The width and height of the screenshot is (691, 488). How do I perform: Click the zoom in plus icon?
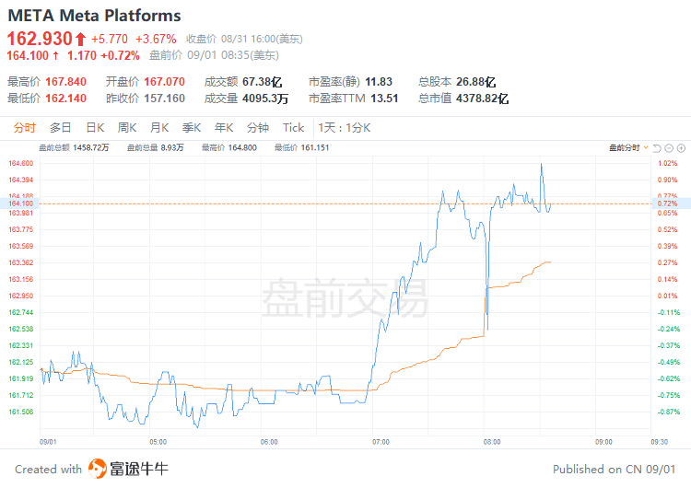tap(681, 148)
